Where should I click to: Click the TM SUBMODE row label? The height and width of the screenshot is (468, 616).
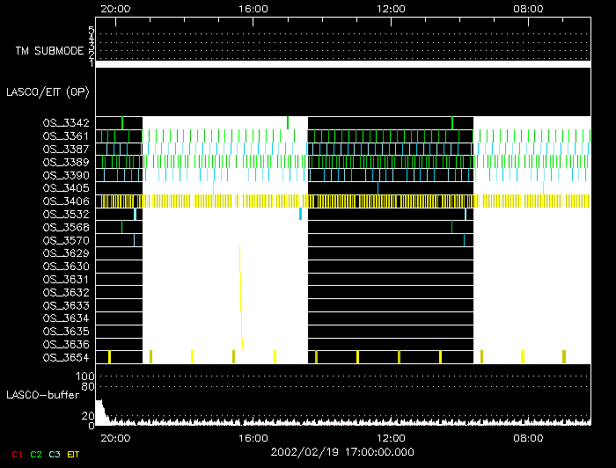coord(48,51)
